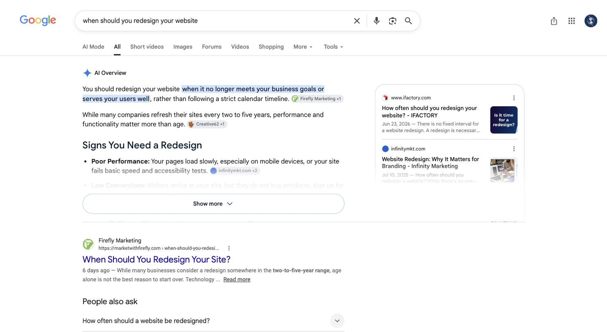
Task: Click the ifactory.com favicon
Action: 385,98
